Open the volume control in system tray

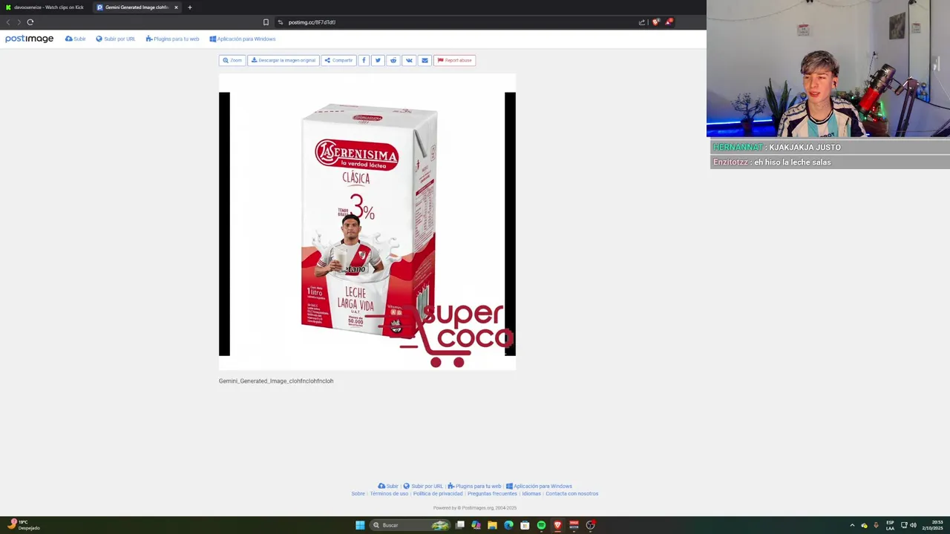point(913,525)
